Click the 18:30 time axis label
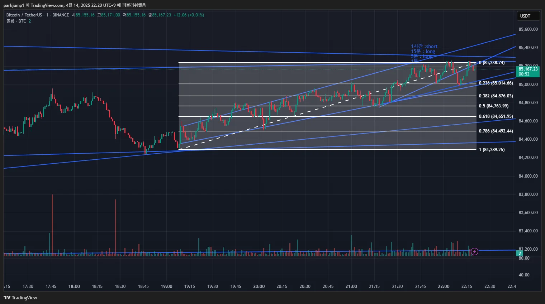 click(x=120, y=286)
